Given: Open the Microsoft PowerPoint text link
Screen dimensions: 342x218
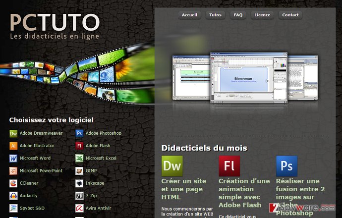Looking at the screenshot, I should click(x=41, y=171).
